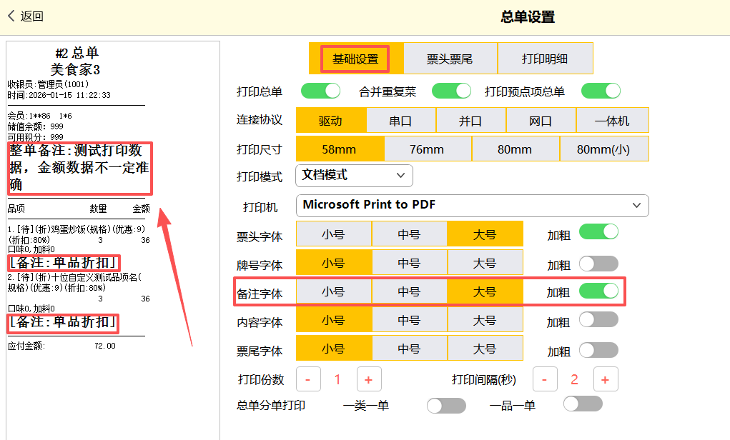Set 内容字体 to 大号
This screenshot has height=440, width=730.
[485, 321]
